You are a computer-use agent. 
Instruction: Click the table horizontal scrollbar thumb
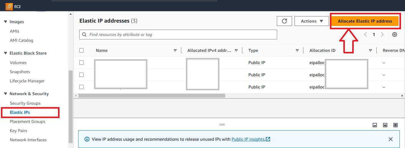coord(152,96)
